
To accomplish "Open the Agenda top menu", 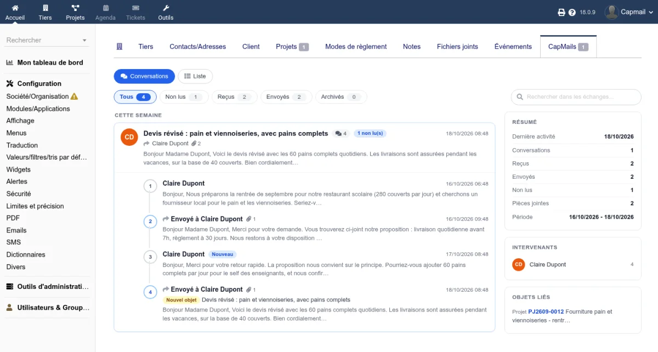I will [x=105, y=12].
